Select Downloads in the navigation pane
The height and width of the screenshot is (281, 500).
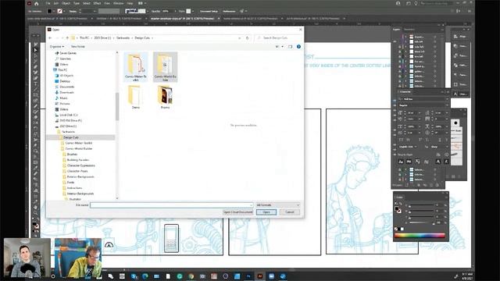pos(66,92)
